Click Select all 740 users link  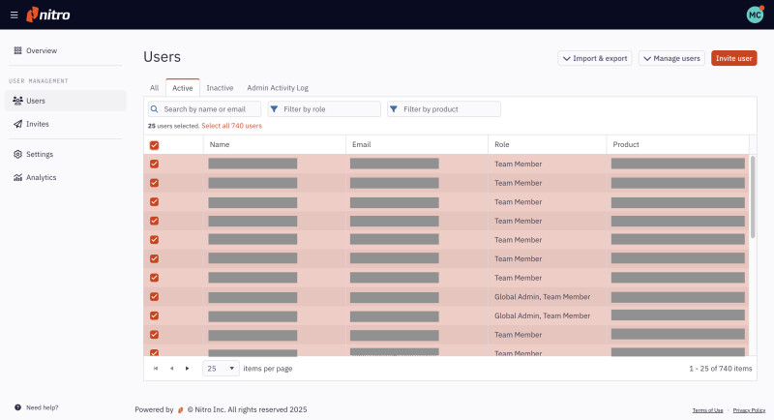(231, 126)
